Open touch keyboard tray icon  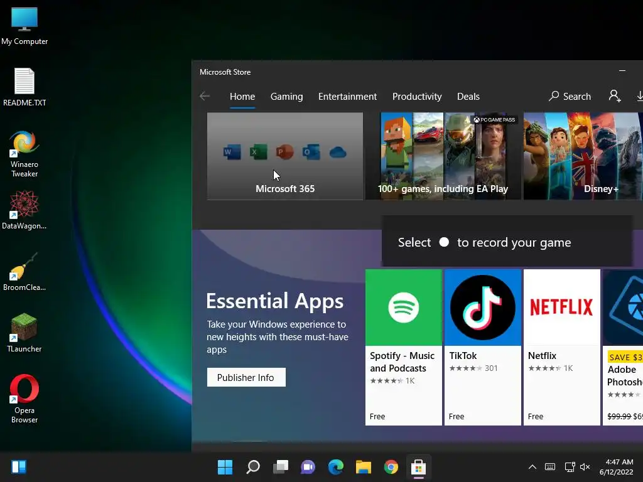pyautogui.click(x=550, y=467)
